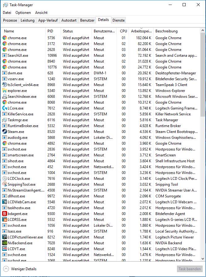Click the audiodg.exe icon
The width and height of the screenshot is (206, 277).
pyautogui.click(x=5, y=138)
